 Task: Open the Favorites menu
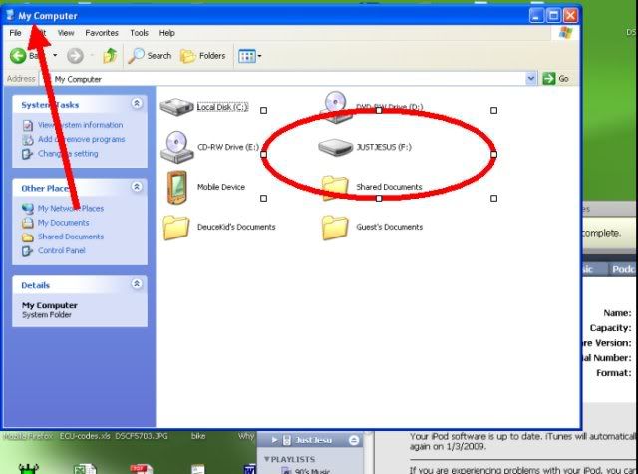(x=101, y=33)
